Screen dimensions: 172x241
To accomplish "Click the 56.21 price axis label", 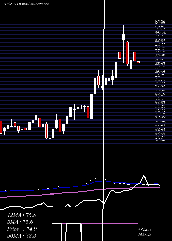I will click(160, 129).
